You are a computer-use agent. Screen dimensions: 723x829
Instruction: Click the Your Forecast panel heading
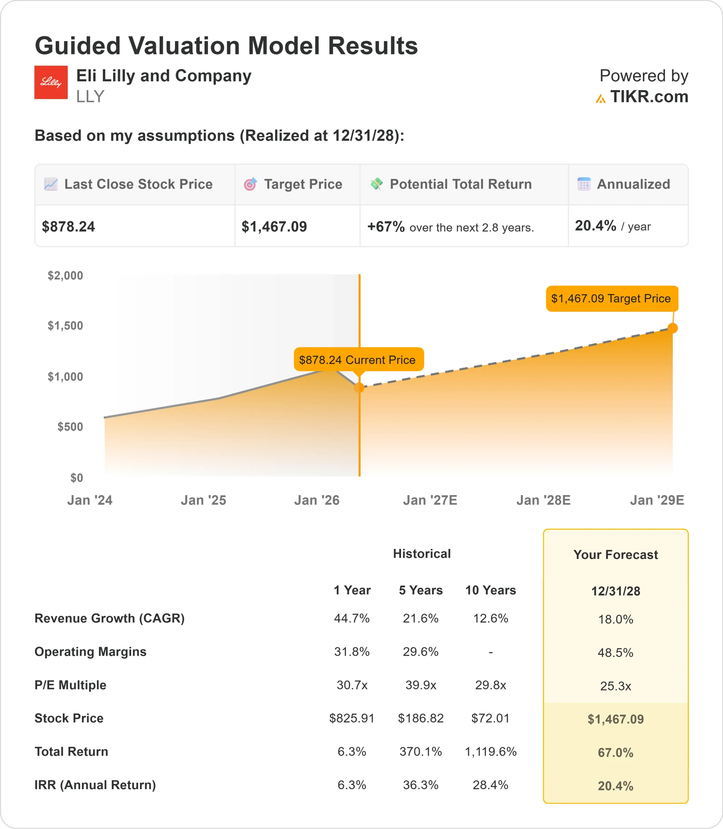click(x=616, y=554)
